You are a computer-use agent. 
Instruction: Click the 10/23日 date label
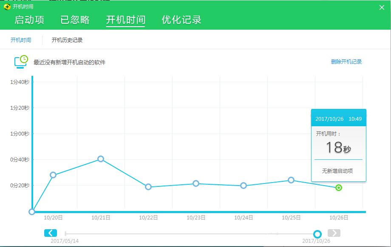click(x=196, y=218)
